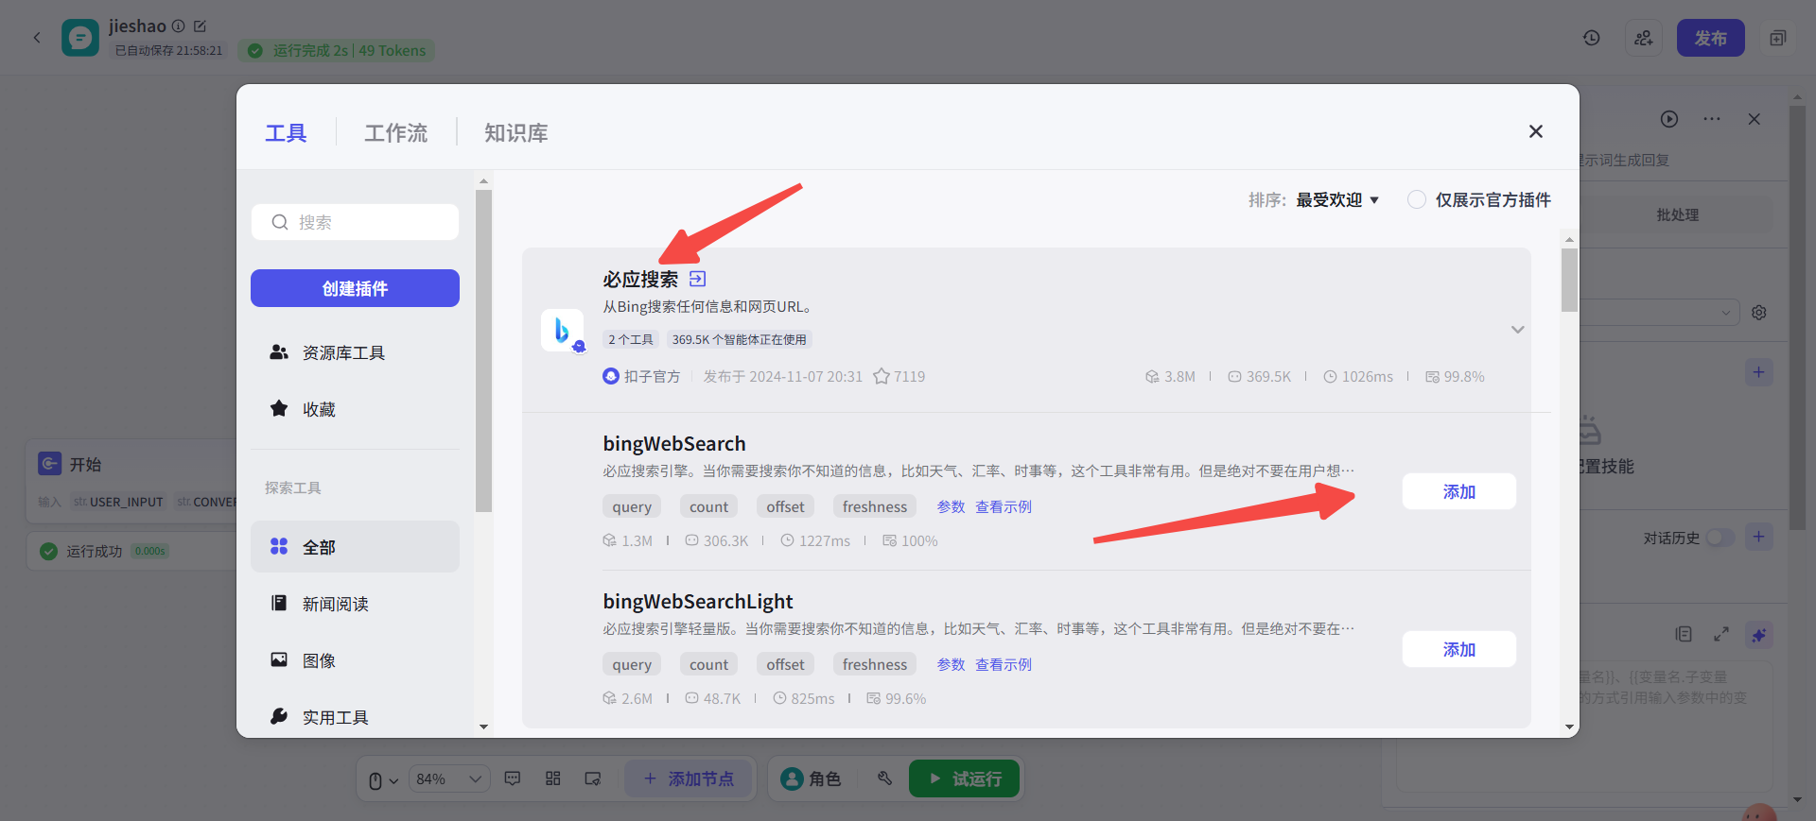This screenshot has height=821, width=1816.
Task: Click the 角色 role button
Action: click(811, 778)
